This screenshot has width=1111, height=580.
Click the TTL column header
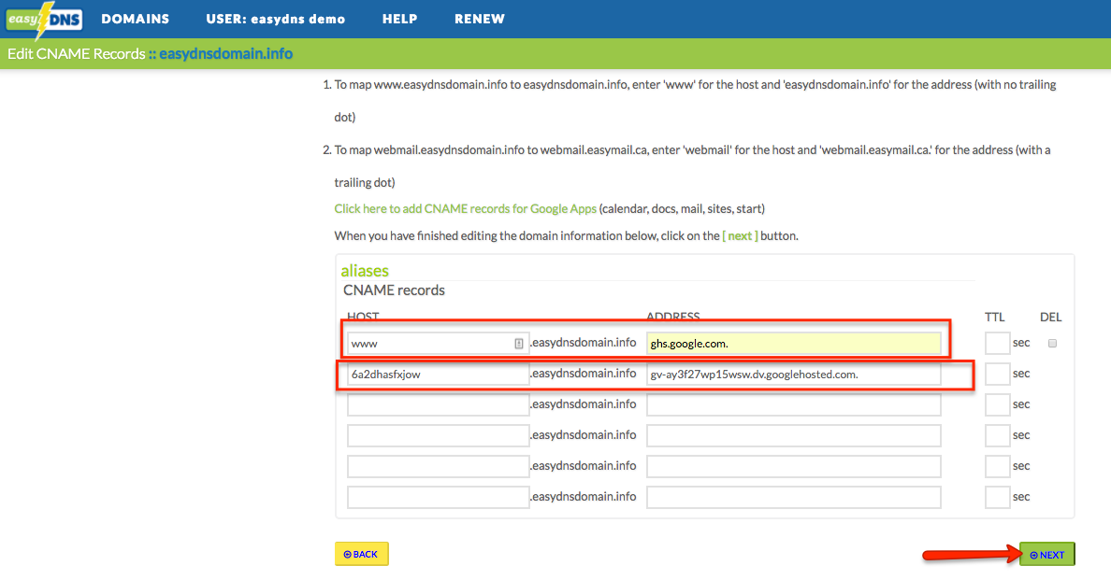995,317
